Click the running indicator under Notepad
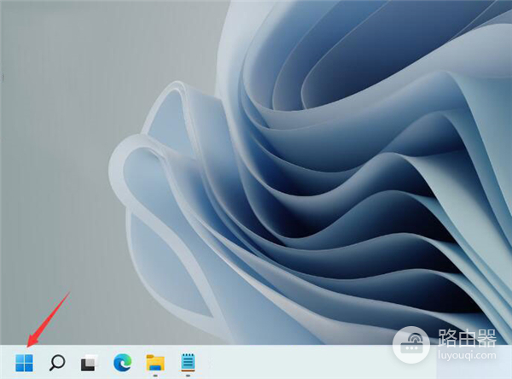Viewport: 512px width, 379px height. click(187, 375)
